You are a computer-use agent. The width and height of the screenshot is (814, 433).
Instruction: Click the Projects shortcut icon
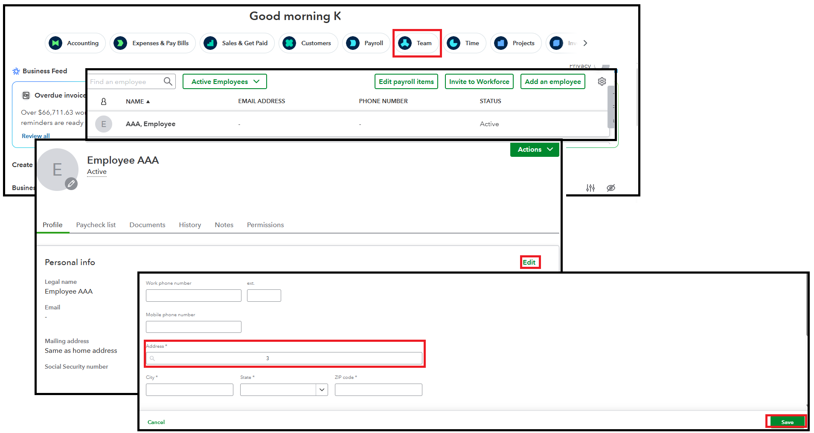(x=501, y=43)
